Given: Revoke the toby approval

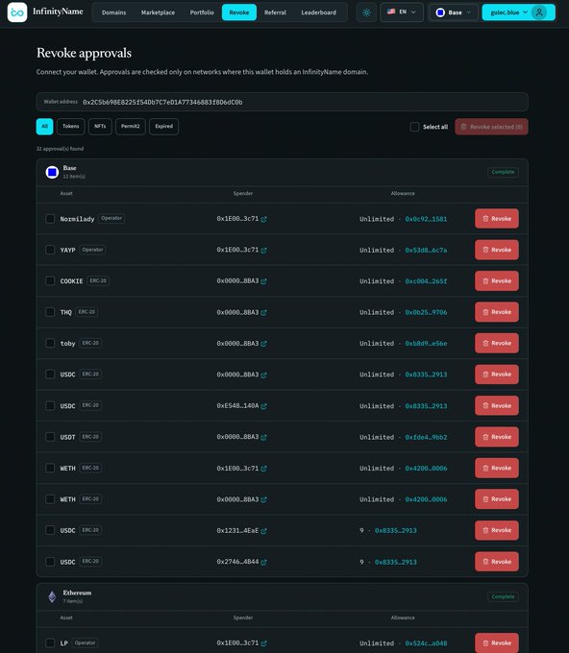Looking at the screenshot, I should pyautogui.click(x=497, y=343).
